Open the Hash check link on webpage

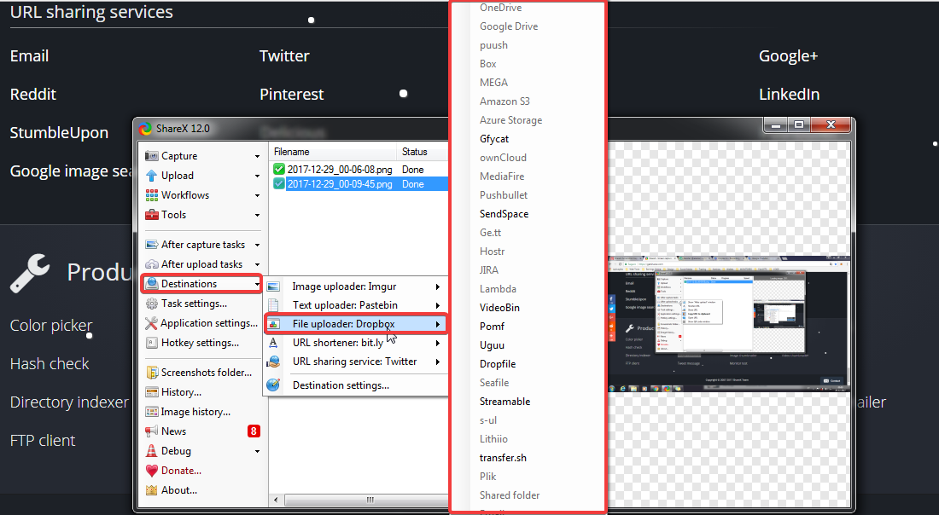[x=50, y=364]
